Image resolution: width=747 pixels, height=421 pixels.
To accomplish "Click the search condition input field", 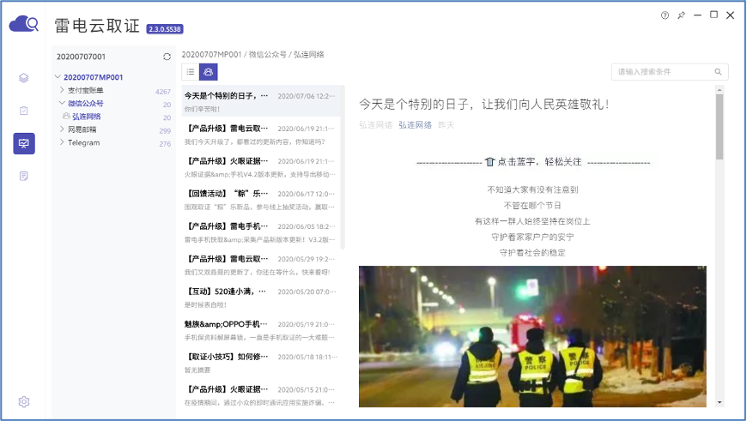I will [x=670, y=72].
